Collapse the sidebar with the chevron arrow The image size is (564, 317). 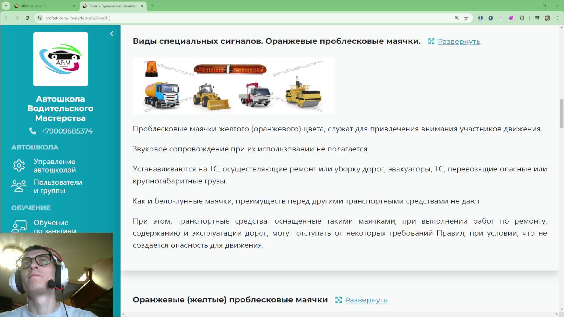coord(112,34)
